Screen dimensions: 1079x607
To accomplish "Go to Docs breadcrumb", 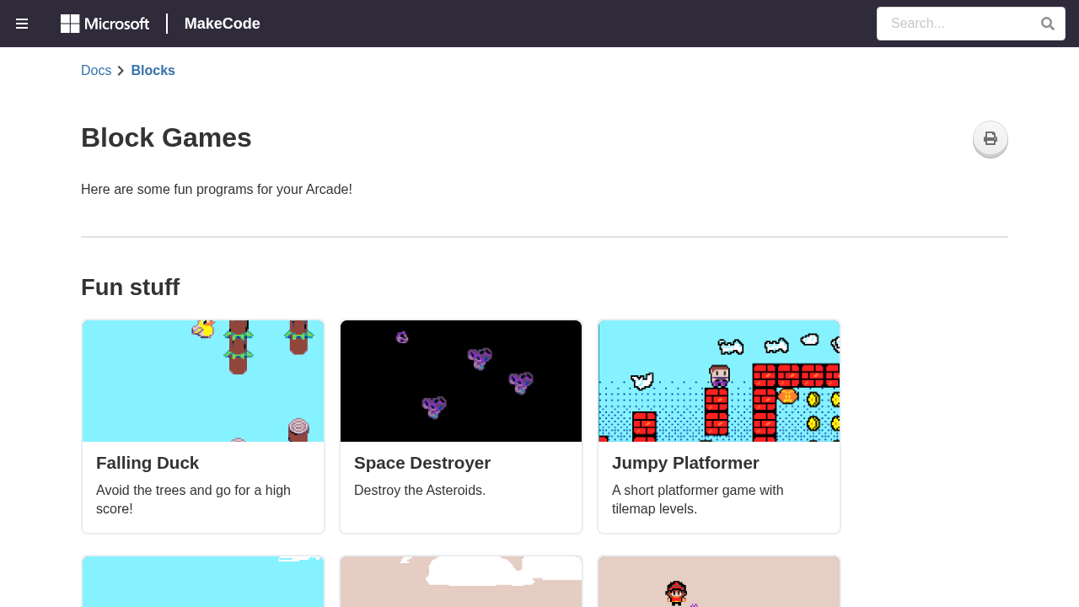I will tap(96, 71).
